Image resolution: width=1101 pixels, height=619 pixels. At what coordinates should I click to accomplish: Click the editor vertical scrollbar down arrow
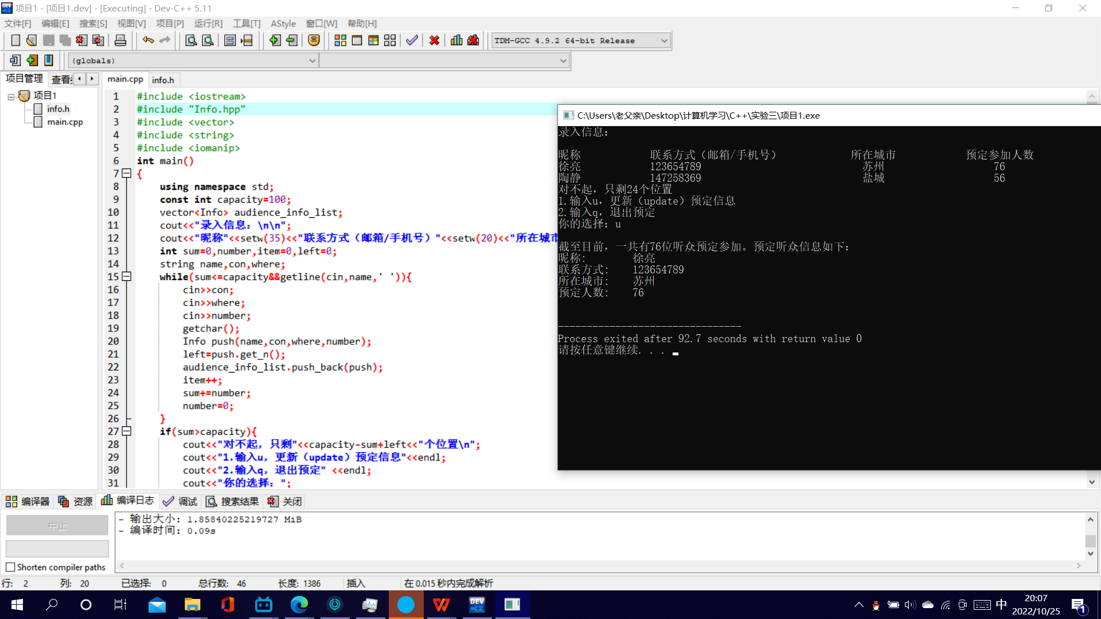(x=1092, y=482)
